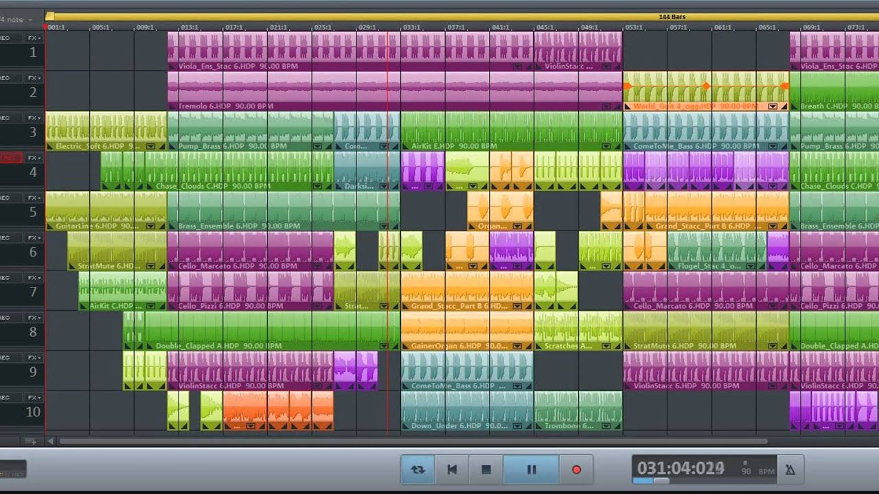Start recording with red record button
Image resolution: width=879 pixels, height=494 pixels.
coord(576,469)
